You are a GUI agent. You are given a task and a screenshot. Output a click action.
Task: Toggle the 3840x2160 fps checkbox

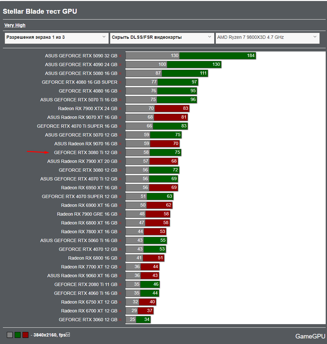(68, 335)
